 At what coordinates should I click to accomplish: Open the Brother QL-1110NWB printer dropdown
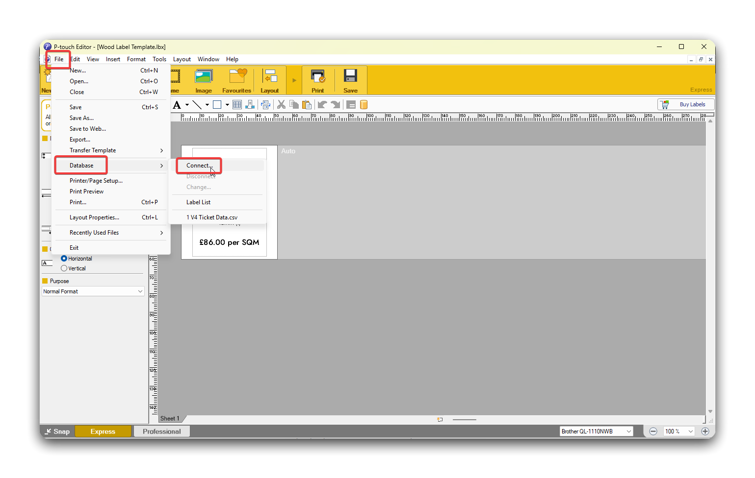click(x=596, y=431)
